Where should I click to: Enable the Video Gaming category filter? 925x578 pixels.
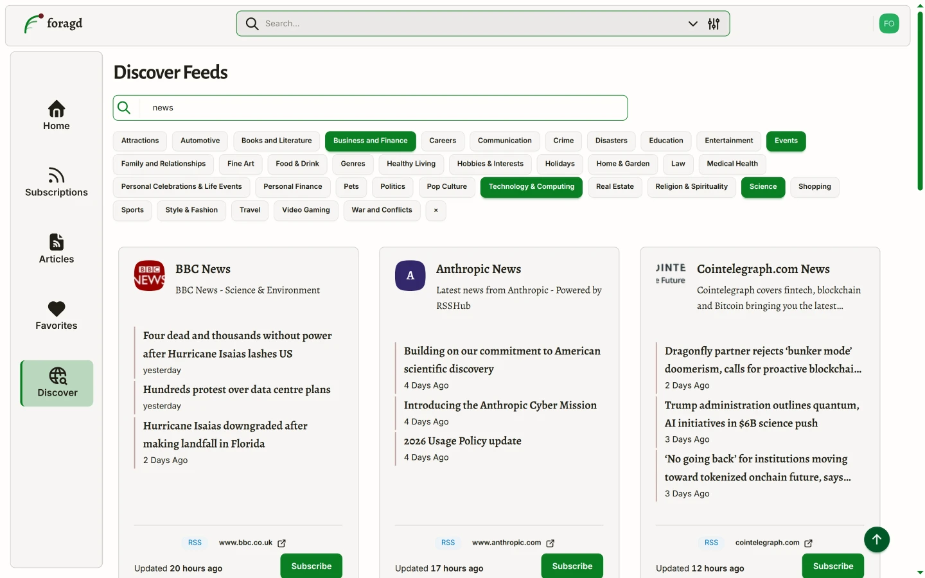(x=306, y=210)
